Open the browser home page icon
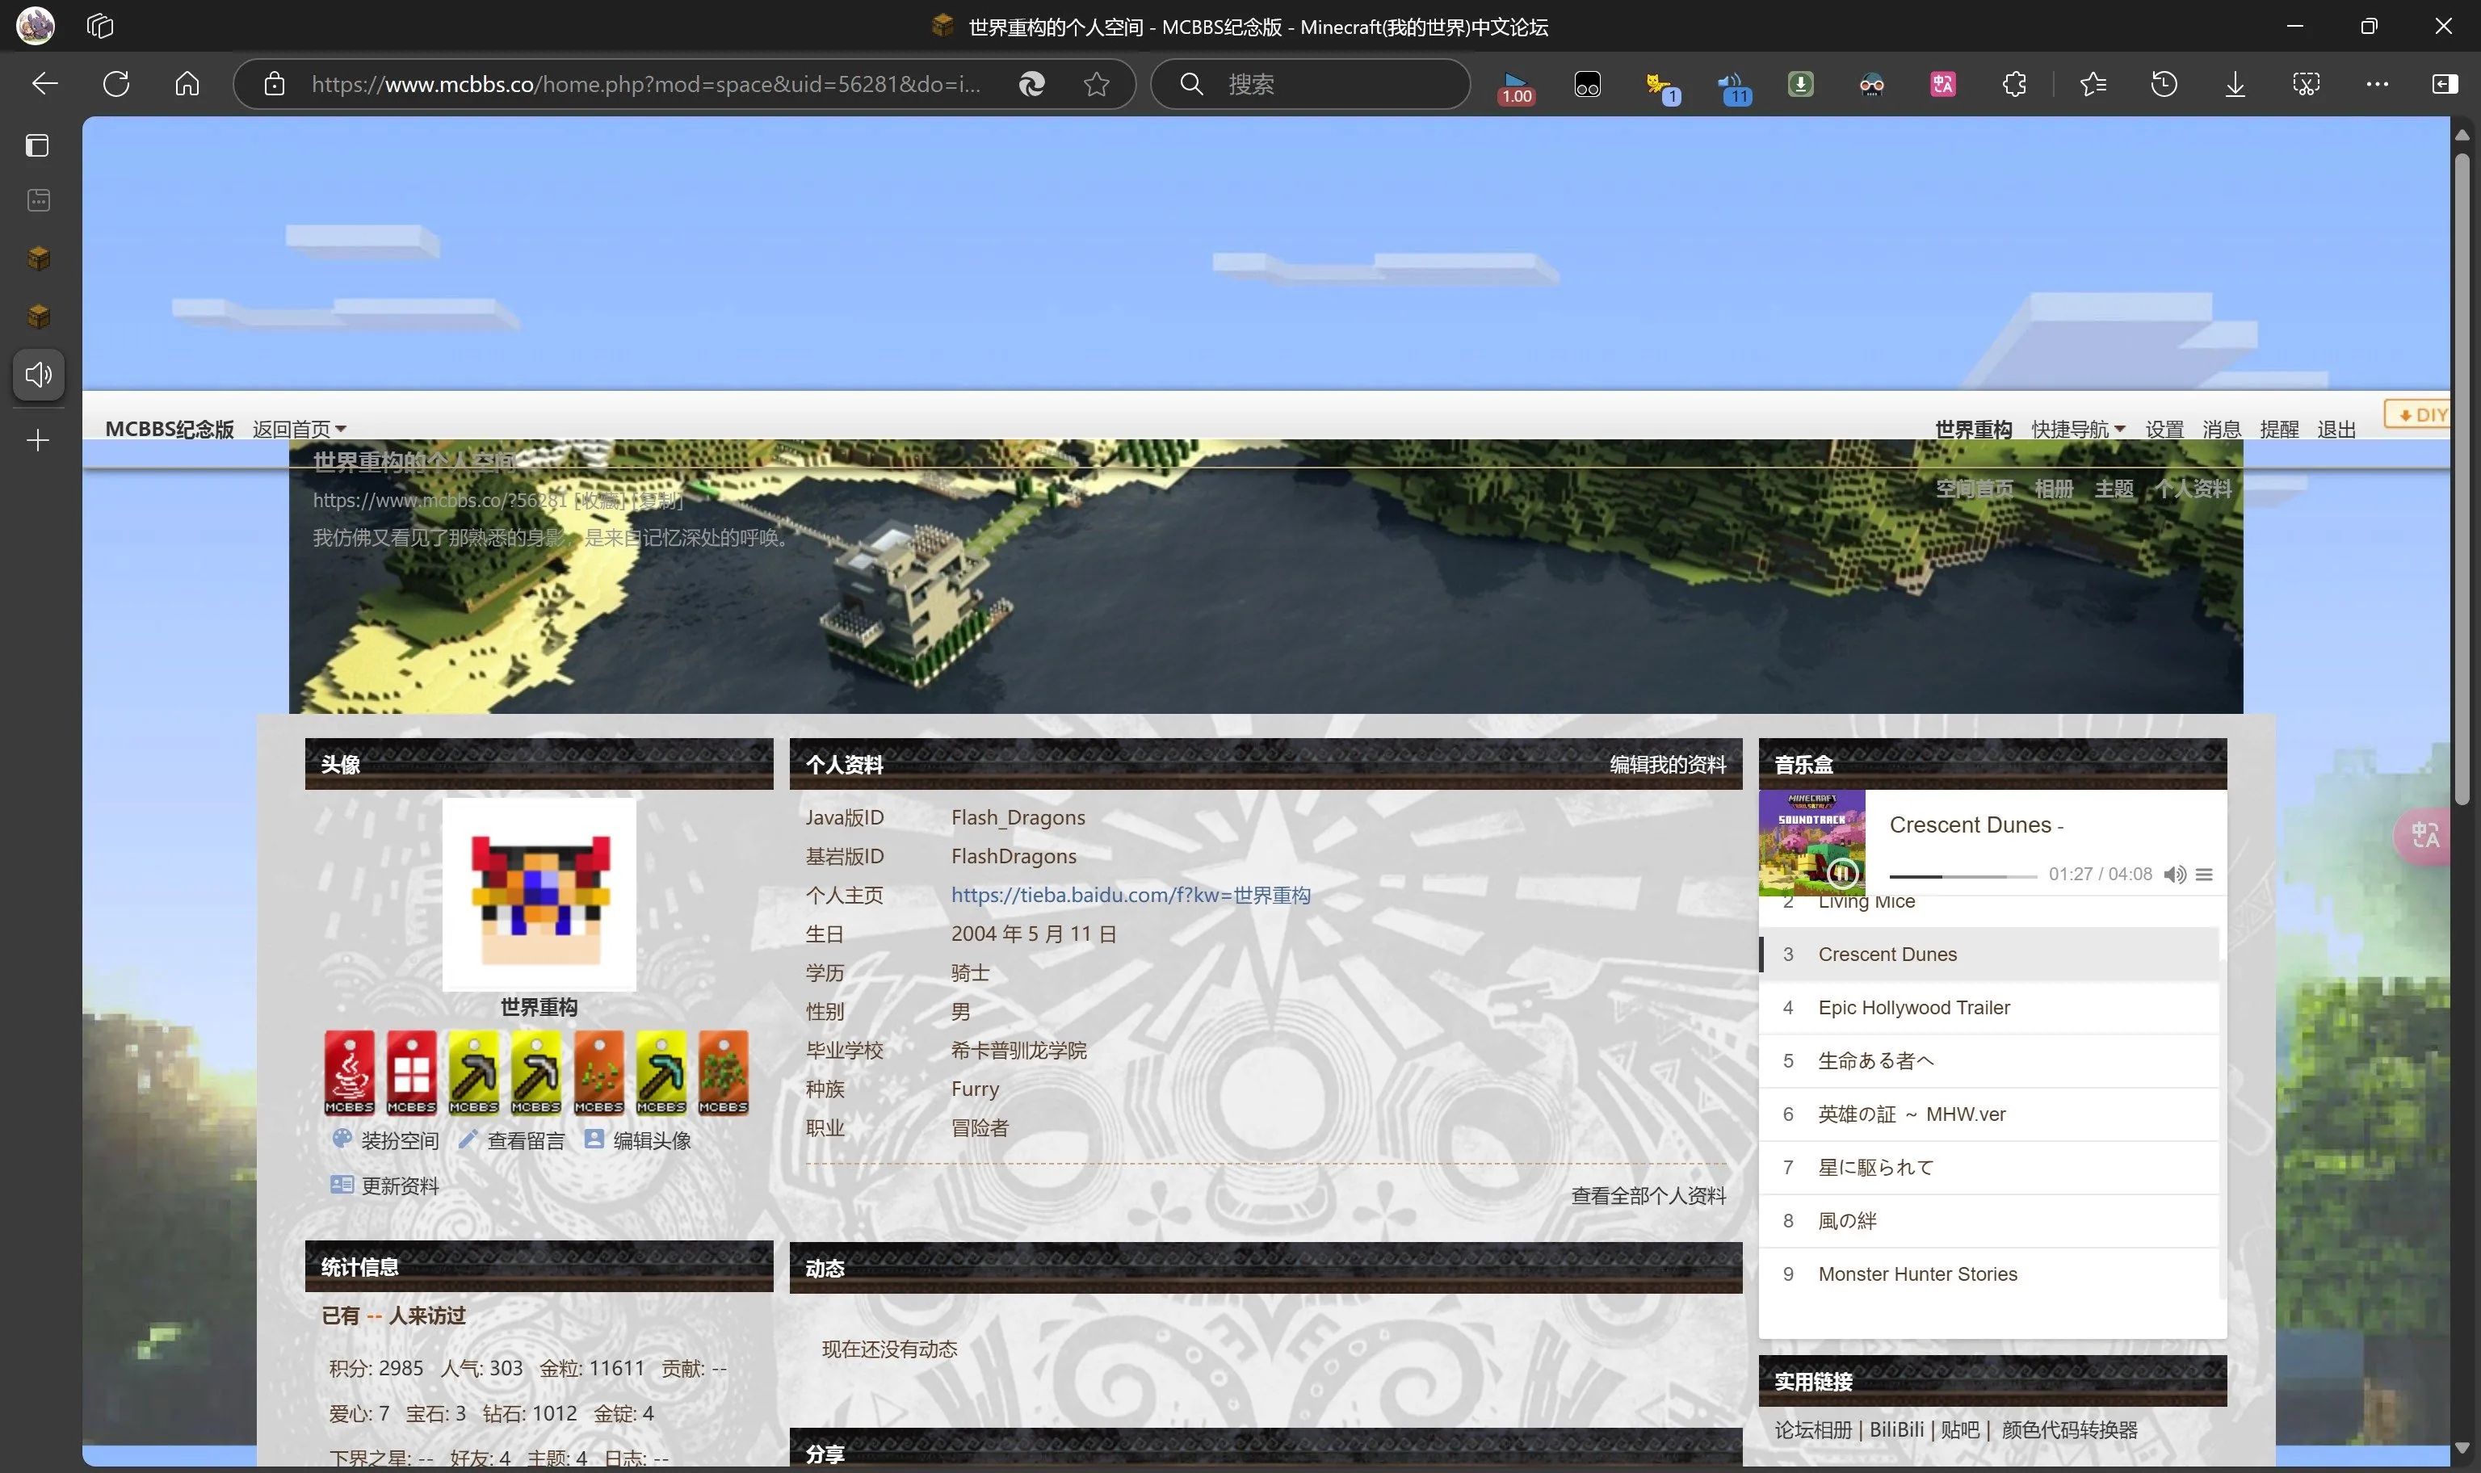The width and height of the screenshot is (2481, 1473). pos(187,84)
